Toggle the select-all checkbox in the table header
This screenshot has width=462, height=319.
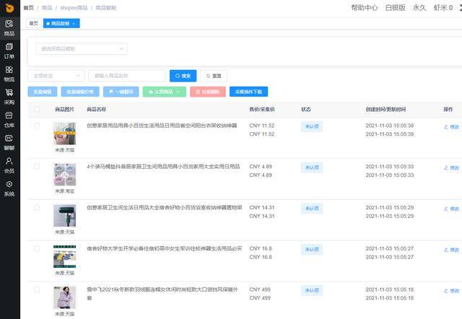(x=37, y=109)
